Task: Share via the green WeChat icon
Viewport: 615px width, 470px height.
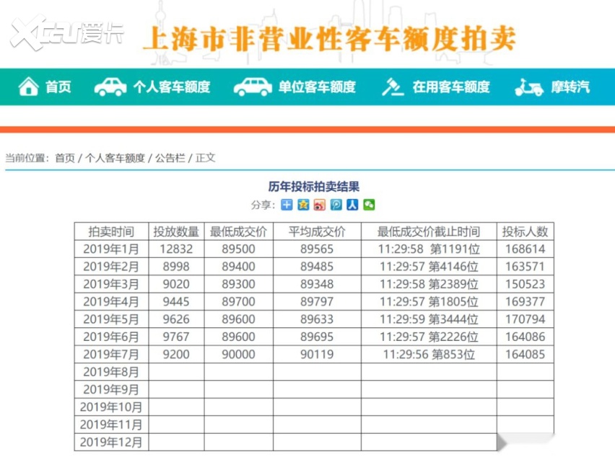Action: click(x=369, y=205)
